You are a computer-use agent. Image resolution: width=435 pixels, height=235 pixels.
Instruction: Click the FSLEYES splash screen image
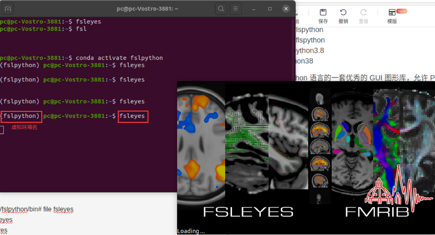pos(306,158)
